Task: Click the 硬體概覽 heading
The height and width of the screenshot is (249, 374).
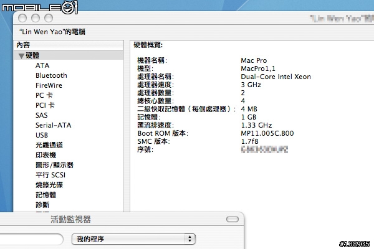Action: (x=148, y=45)
